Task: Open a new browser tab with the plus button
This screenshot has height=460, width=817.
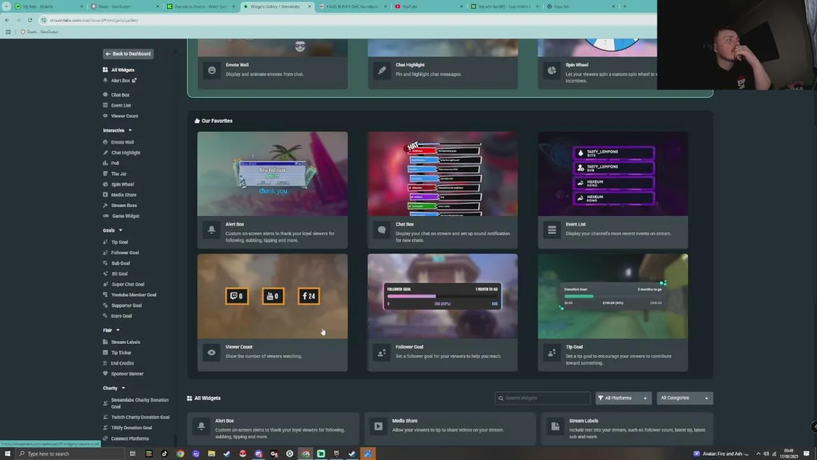Action: pos(625,6)
